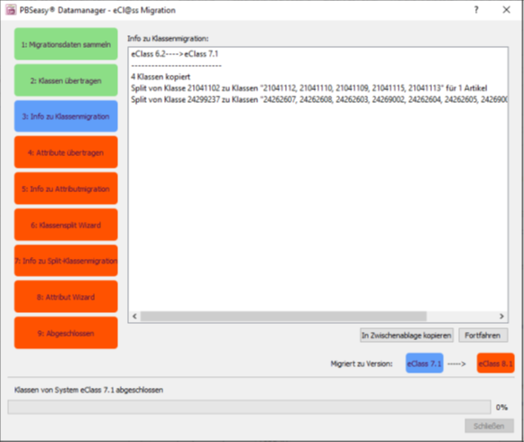524x442 pixels.
Task: Select step 6: Klassensplit Wizard
Action: 66,225
